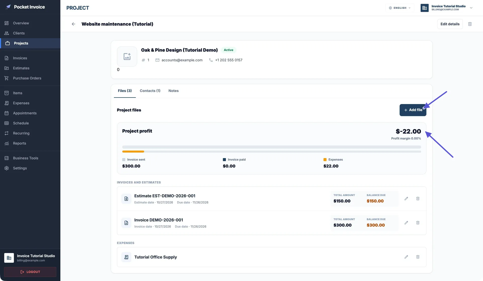Open the English language dropdown
Screen dimensions: 483x281
click(x=400, y=8)
